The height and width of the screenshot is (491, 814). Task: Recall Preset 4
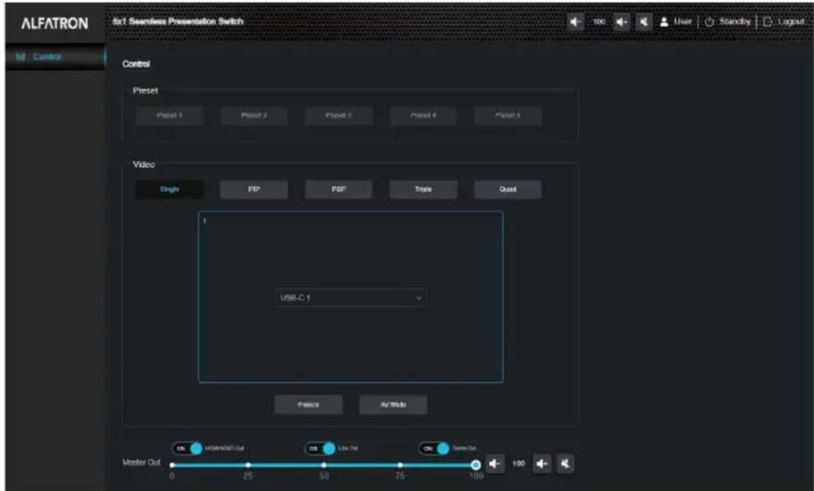(x=424, y=116)
